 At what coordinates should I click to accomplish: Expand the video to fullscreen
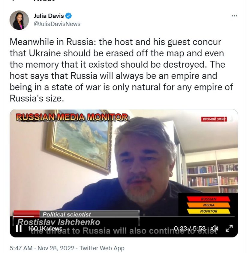coord(229,228)
